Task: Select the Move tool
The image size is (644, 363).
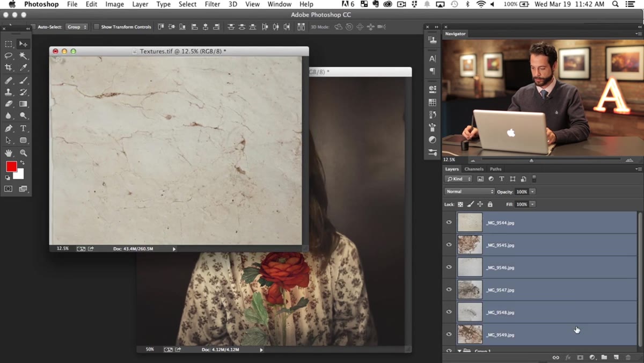Action: coord(23,44)
